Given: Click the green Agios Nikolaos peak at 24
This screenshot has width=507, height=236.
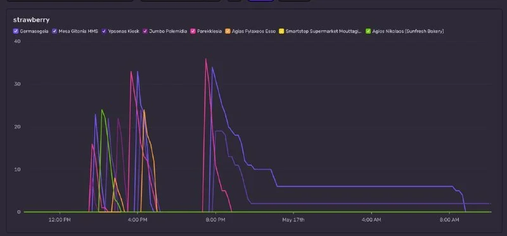Looking at the screenshot, I should coord(102,110).
